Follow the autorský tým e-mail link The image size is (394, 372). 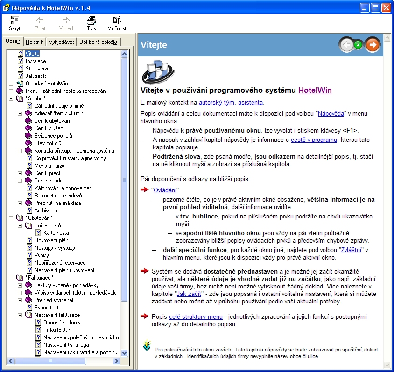tap(217, 103)
